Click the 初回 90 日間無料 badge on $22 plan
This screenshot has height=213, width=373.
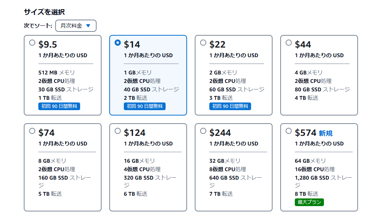[230, 106]
